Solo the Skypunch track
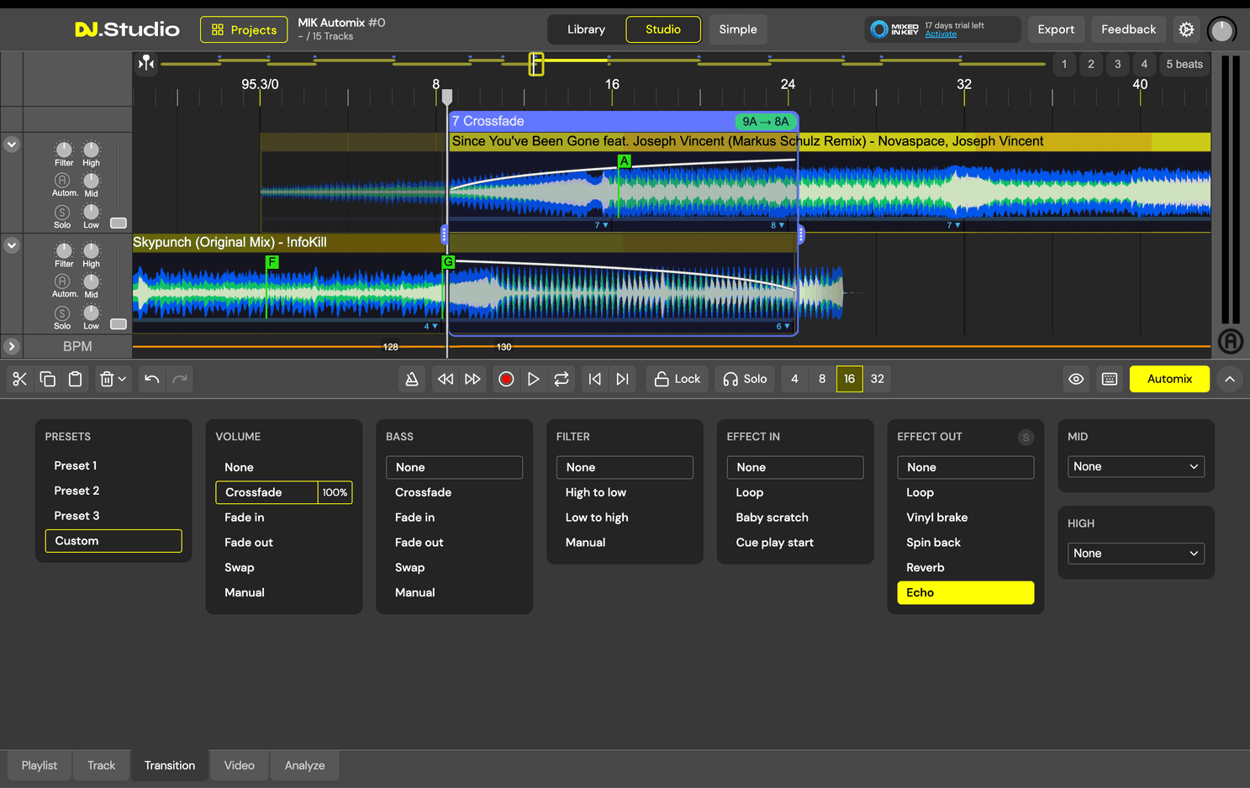The image size is (1250, 788). [x=62, y=313]
